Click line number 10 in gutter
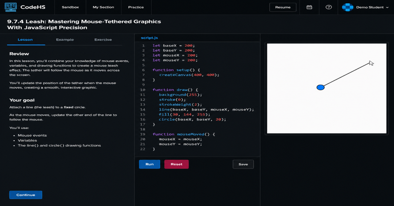 point(142,90)
